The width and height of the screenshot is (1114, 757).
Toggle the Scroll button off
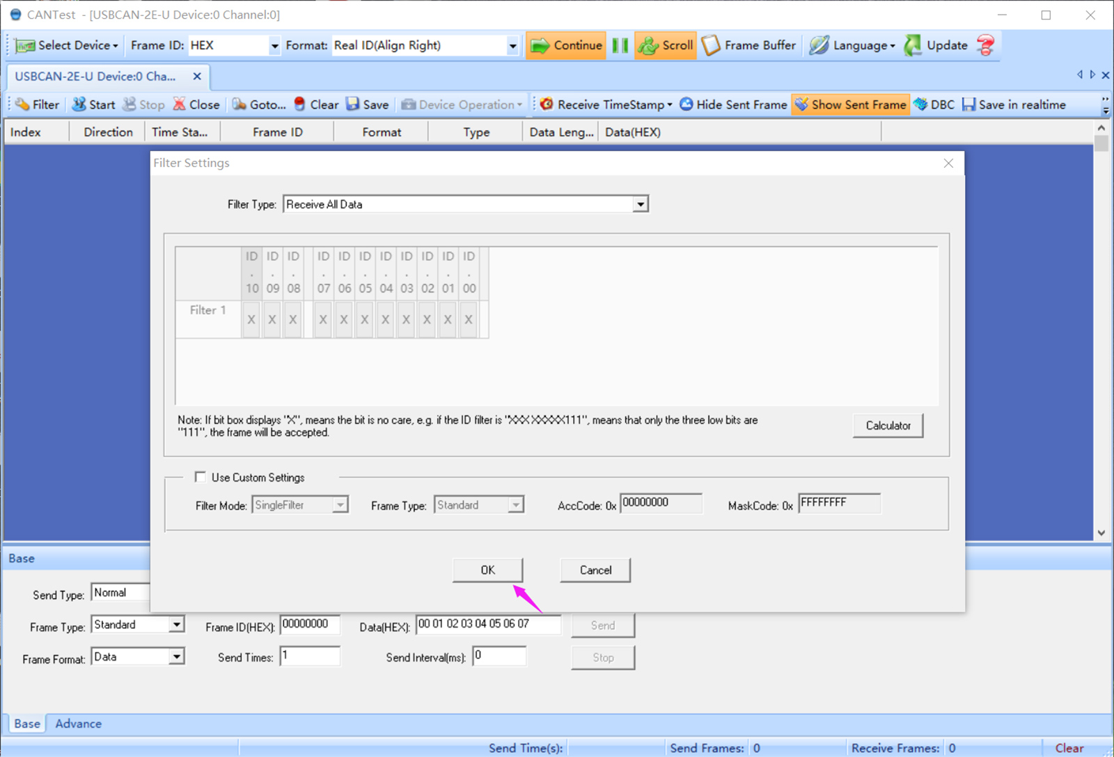click(x=665, y=45)
